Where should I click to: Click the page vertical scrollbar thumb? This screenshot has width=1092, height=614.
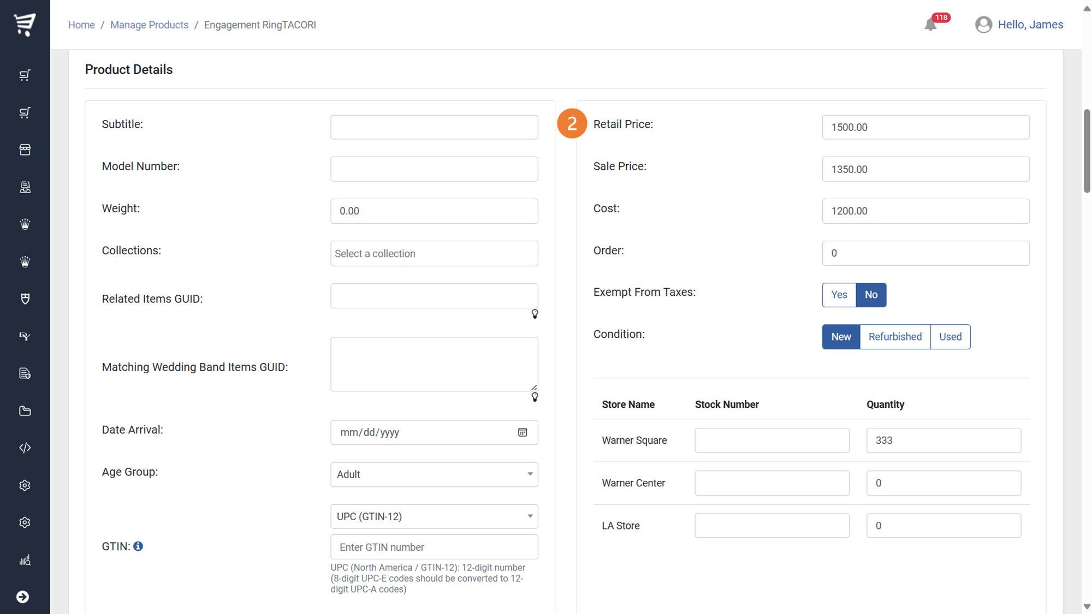click(1087, 151)
